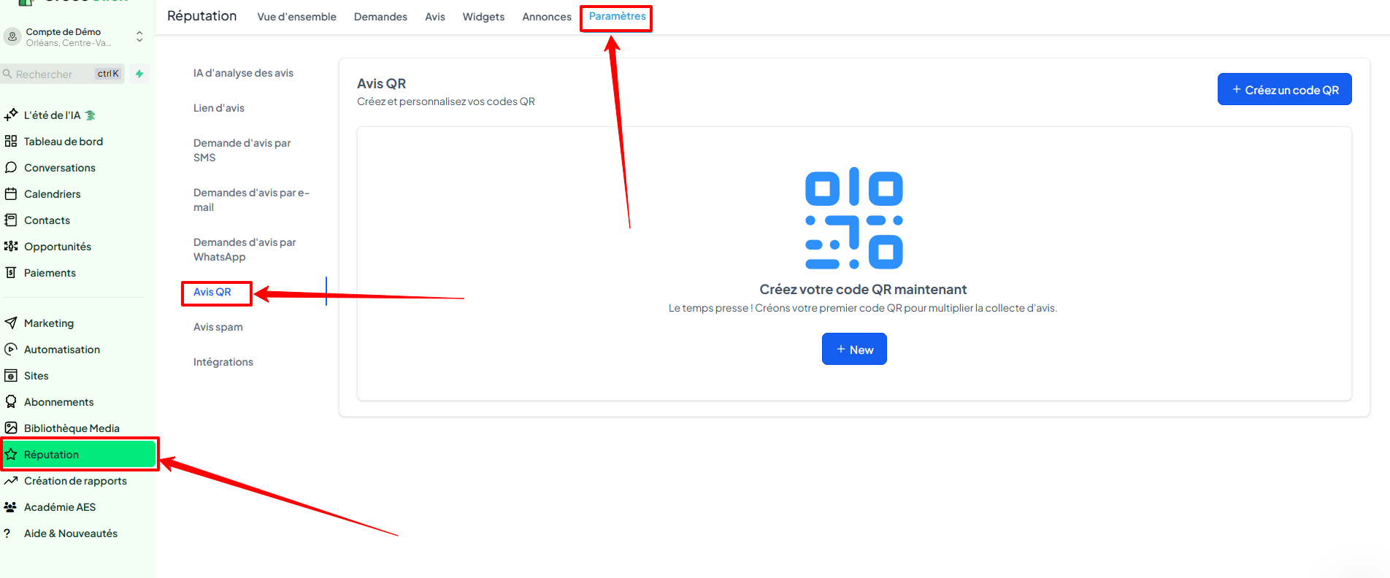The image size is (1390, 578).
Task: Click the 'Le temps presse' description text
Action: pos(863,308)
